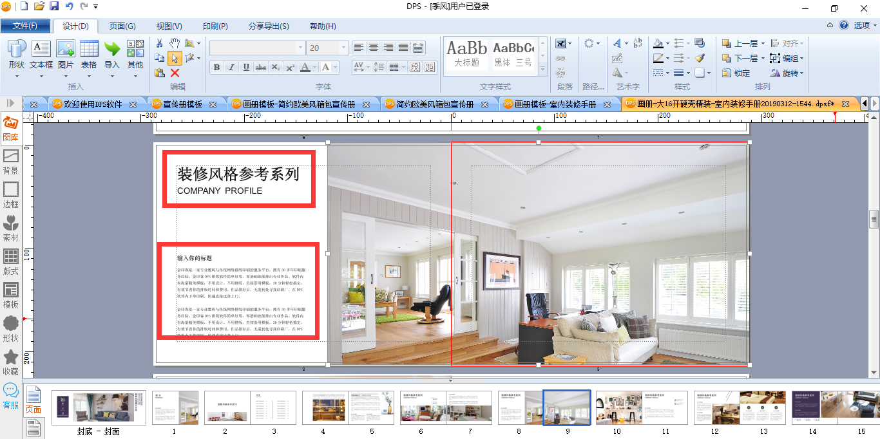Open the font color A picker
The height and width of the screenshot is (439, 880).
pyautogui.click(x=305, y=68)
